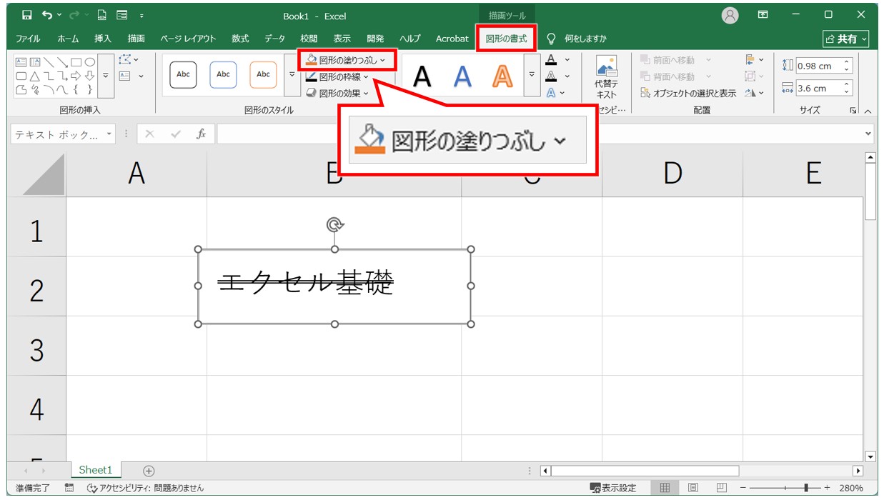Image resolution: width=884 pixels, height=500 pixels.
Task: Apply the blue A WordArt style
Action: (x=463, y=76)
